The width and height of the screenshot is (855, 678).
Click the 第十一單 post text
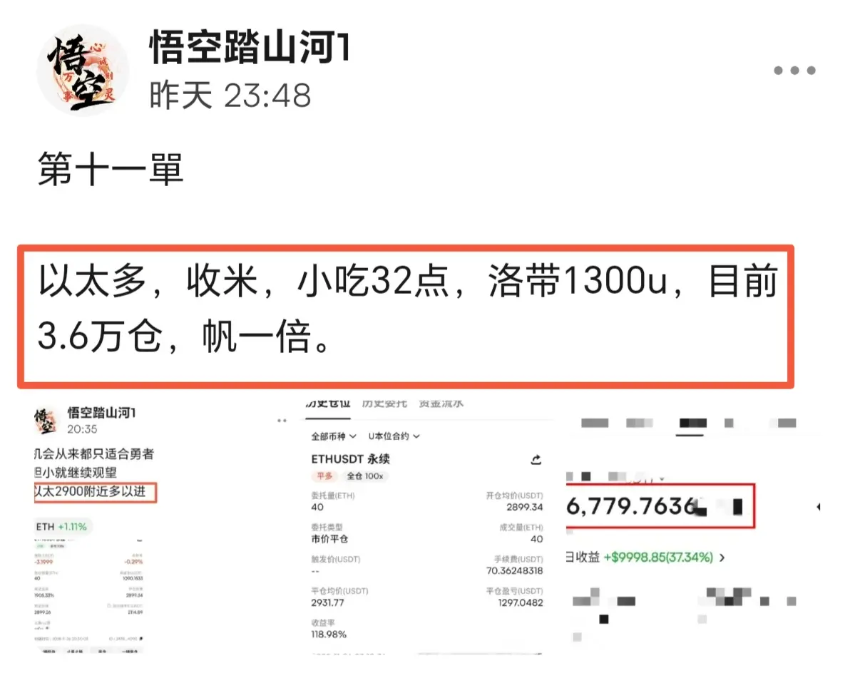pos(110,170)
